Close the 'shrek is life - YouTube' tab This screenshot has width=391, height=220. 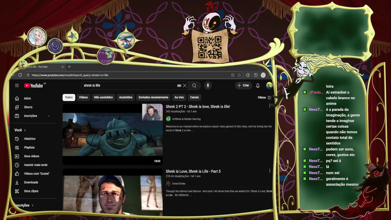63,67
